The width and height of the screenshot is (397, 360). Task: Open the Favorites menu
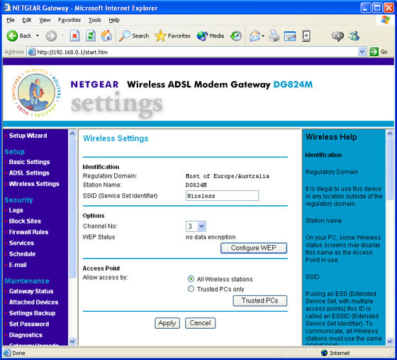(69, 20)
